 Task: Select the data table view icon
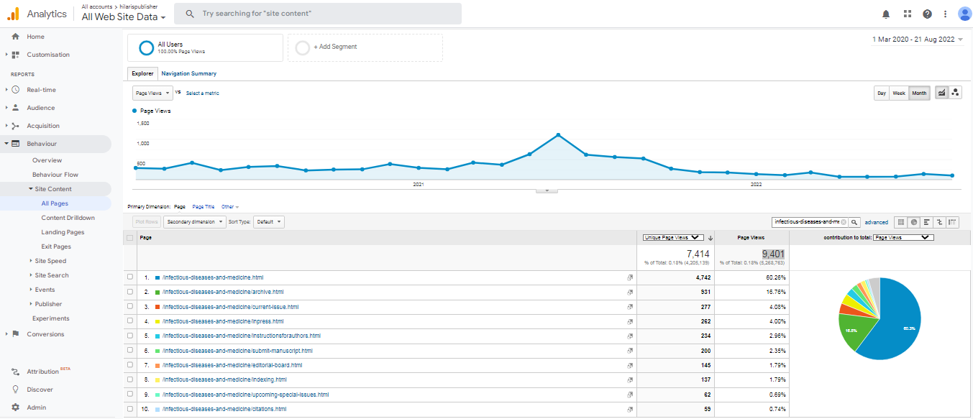click(900, 223)
